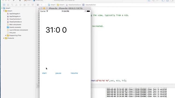Expand the Products group

pyautogui.click(x=4, y=38)
